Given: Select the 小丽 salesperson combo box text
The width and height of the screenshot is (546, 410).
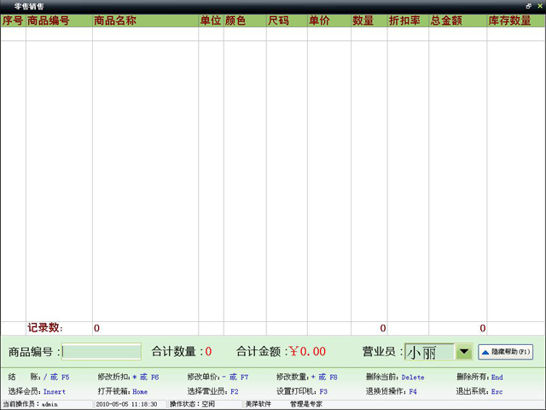Looking at the screenshot, I should coord(428,351).
